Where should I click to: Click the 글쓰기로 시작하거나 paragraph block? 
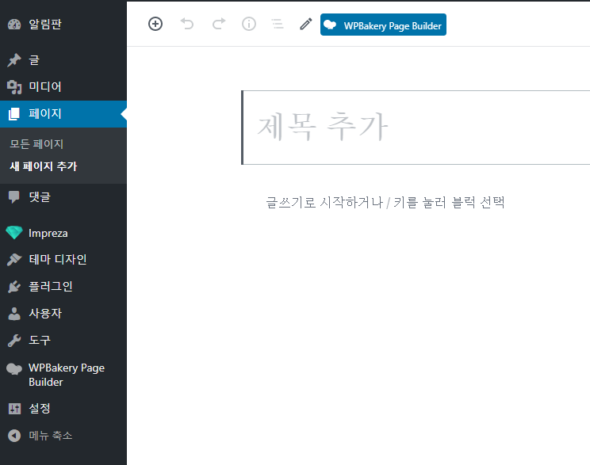point(385,203)
